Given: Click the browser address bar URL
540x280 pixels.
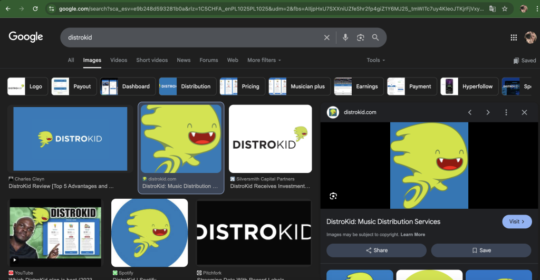Looking at the screenshot, I should tap(271, 8).
